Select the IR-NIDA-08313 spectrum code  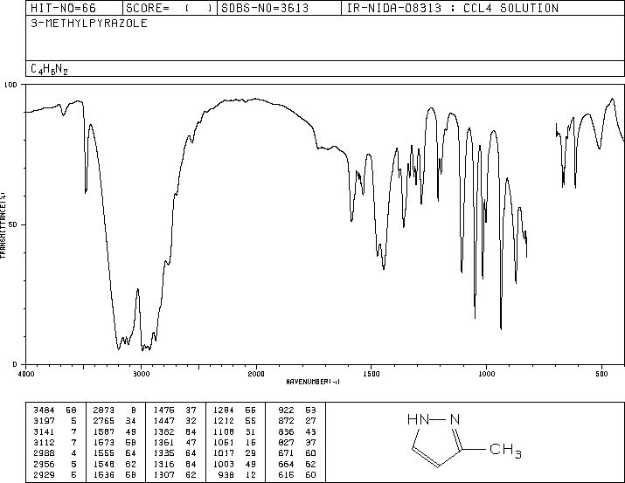394,8
